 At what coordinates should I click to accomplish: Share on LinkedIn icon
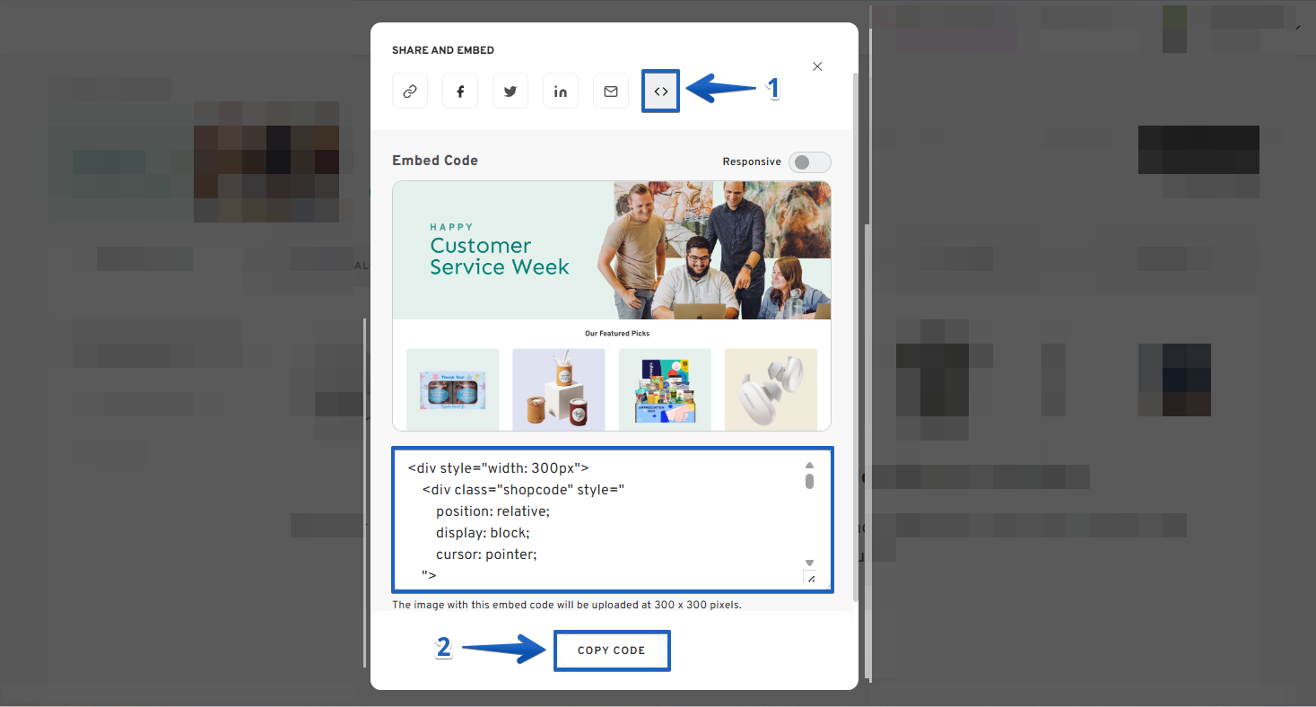561,92
